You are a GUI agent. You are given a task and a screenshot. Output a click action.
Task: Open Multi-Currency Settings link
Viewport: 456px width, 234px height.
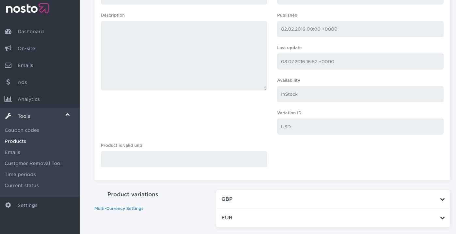119,209
